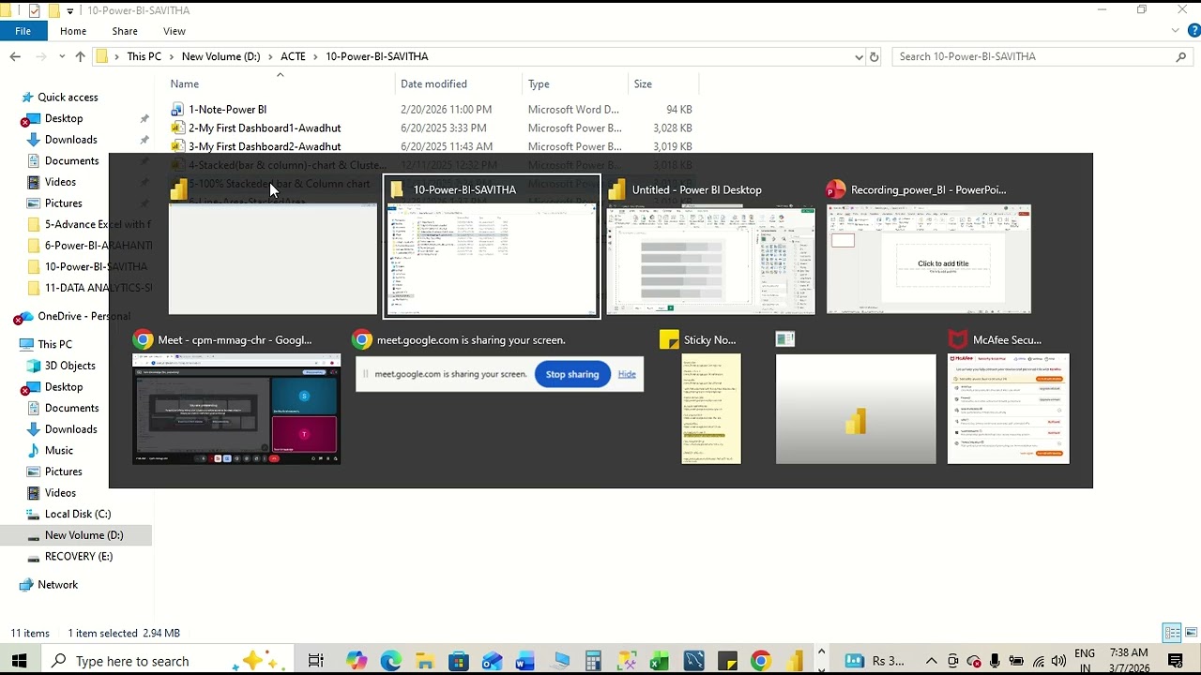The width and height of the screenshot is (1201, 675).
Task: Open recent locations dropdown arrow
Action: tap(62, 56)
